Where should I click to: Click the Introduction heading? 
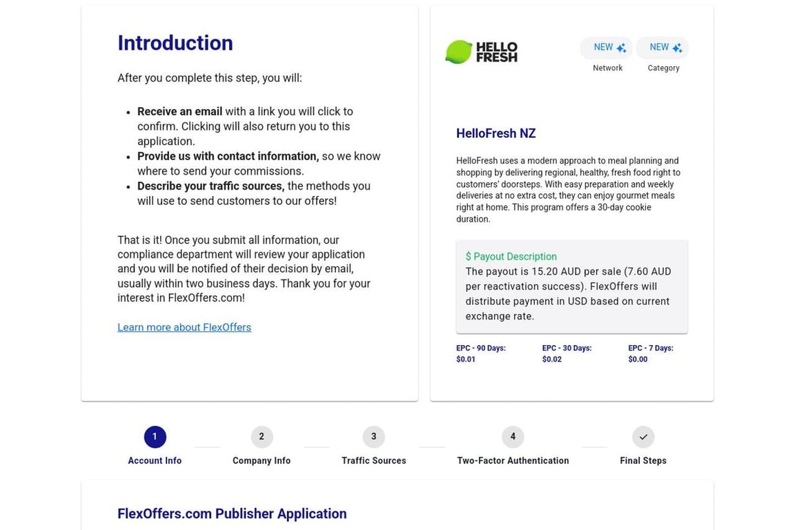coord(175,43)
